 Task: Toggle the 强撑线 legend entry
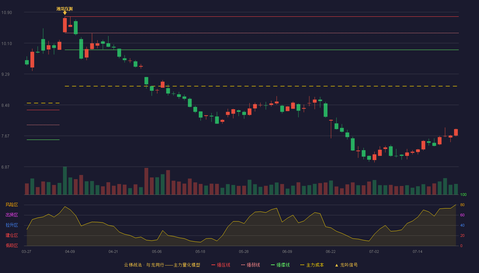click(x=280, y=265)
